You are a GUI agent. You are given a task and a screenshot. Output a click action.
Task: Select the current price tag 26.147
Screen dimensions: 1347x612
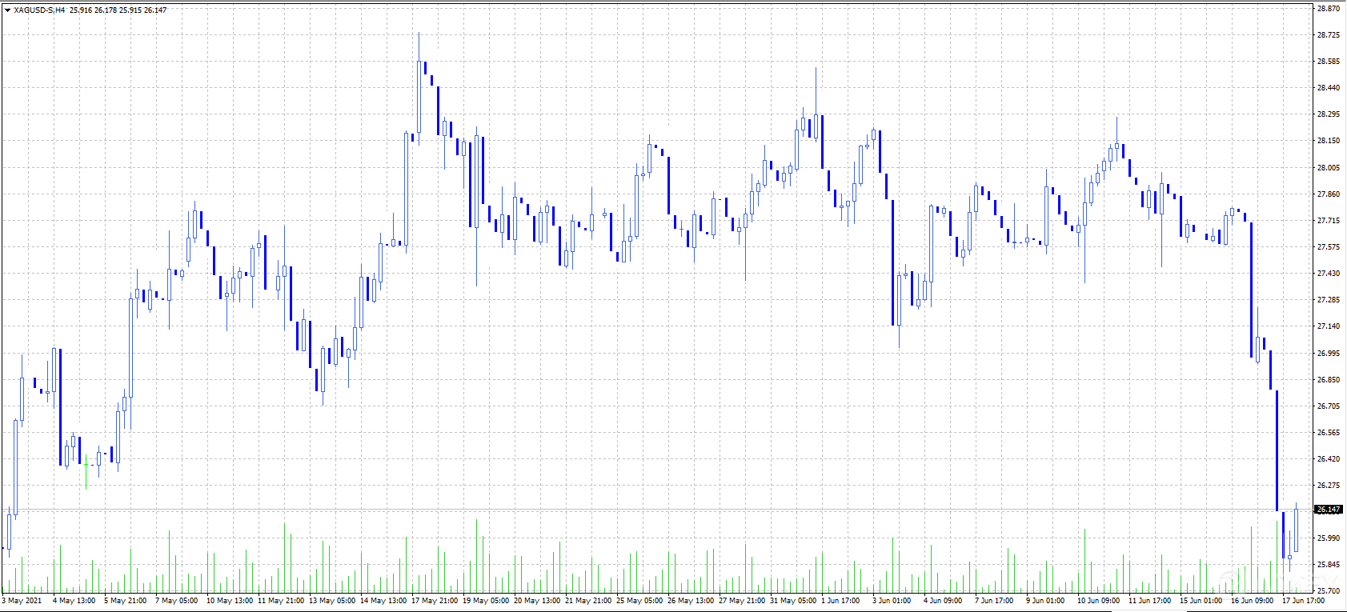pyautogui.click(x=1329, y=510)
